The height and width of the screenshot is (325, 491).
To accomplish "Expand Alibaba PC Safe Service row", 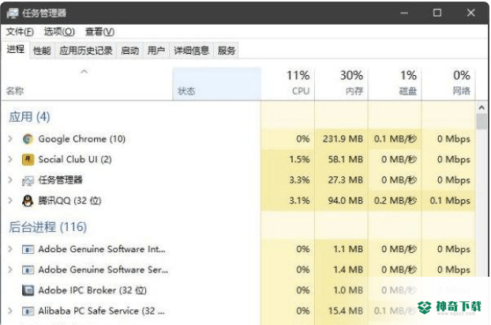I will pos(10,311).
